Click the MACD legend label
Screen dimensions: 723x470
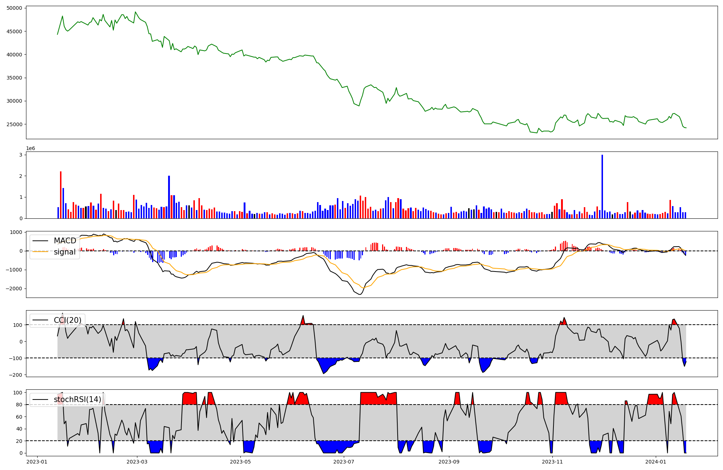pyautogui.click(x=65, y=241)
